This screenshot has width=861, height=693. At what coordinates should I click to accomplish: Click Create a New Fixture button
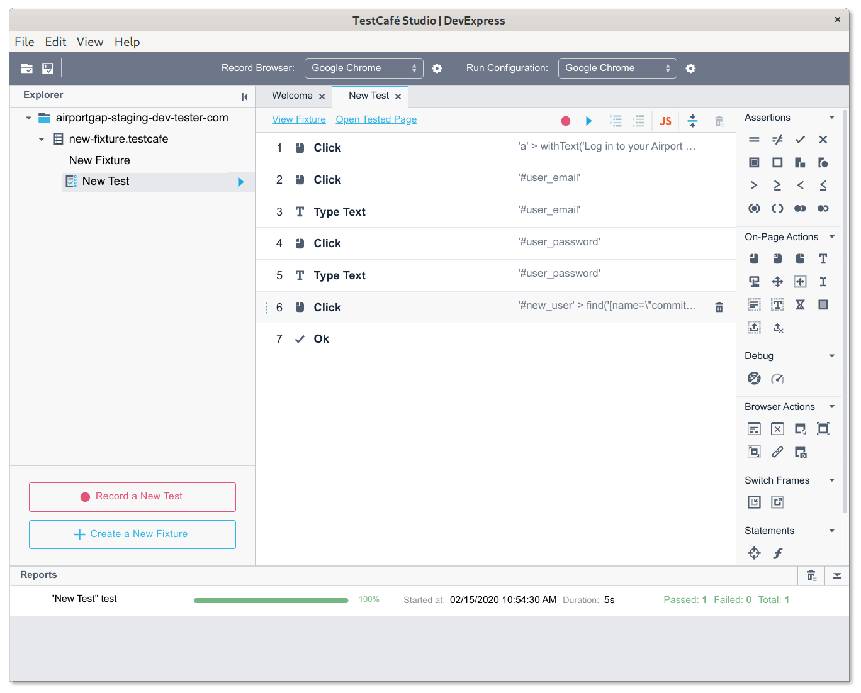coord(132,535)
